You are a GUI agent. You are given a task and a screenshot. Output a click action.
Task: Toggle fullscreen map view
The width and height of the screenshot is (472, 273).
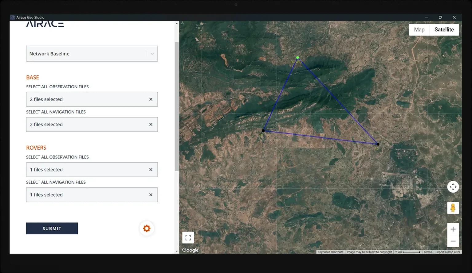click(x=188, y=237)
